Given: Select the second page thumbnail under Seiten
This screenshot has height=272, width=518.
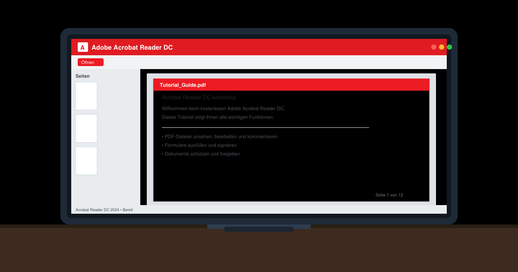Looking at the screenshot, I should pyautogui.click(x=86, y=128).
